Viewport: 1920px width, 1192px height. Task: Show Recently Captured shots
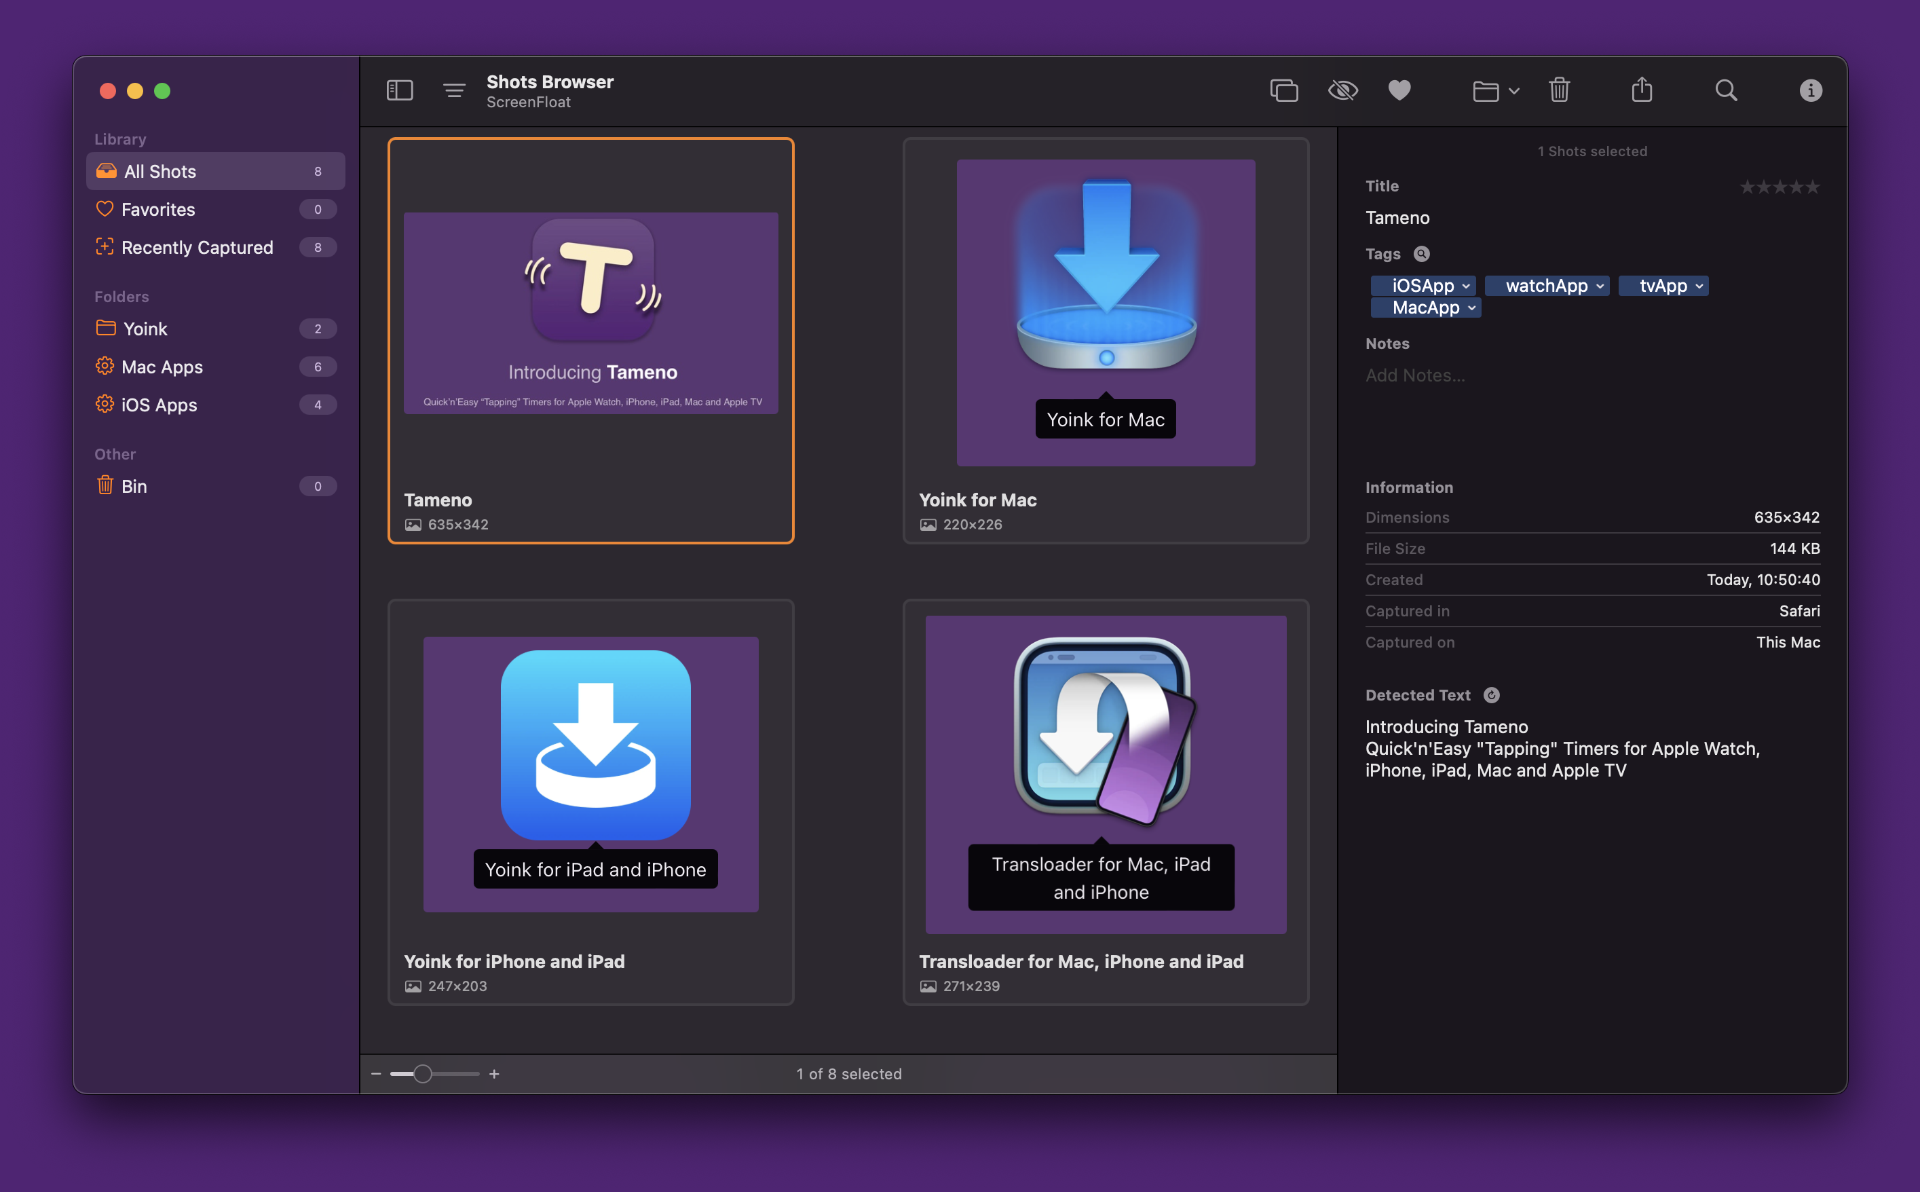pos(215,247)
